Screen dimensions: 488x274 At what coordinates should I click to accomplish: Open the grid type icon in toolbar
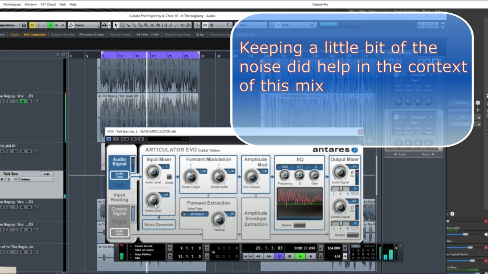click(211, 25)
